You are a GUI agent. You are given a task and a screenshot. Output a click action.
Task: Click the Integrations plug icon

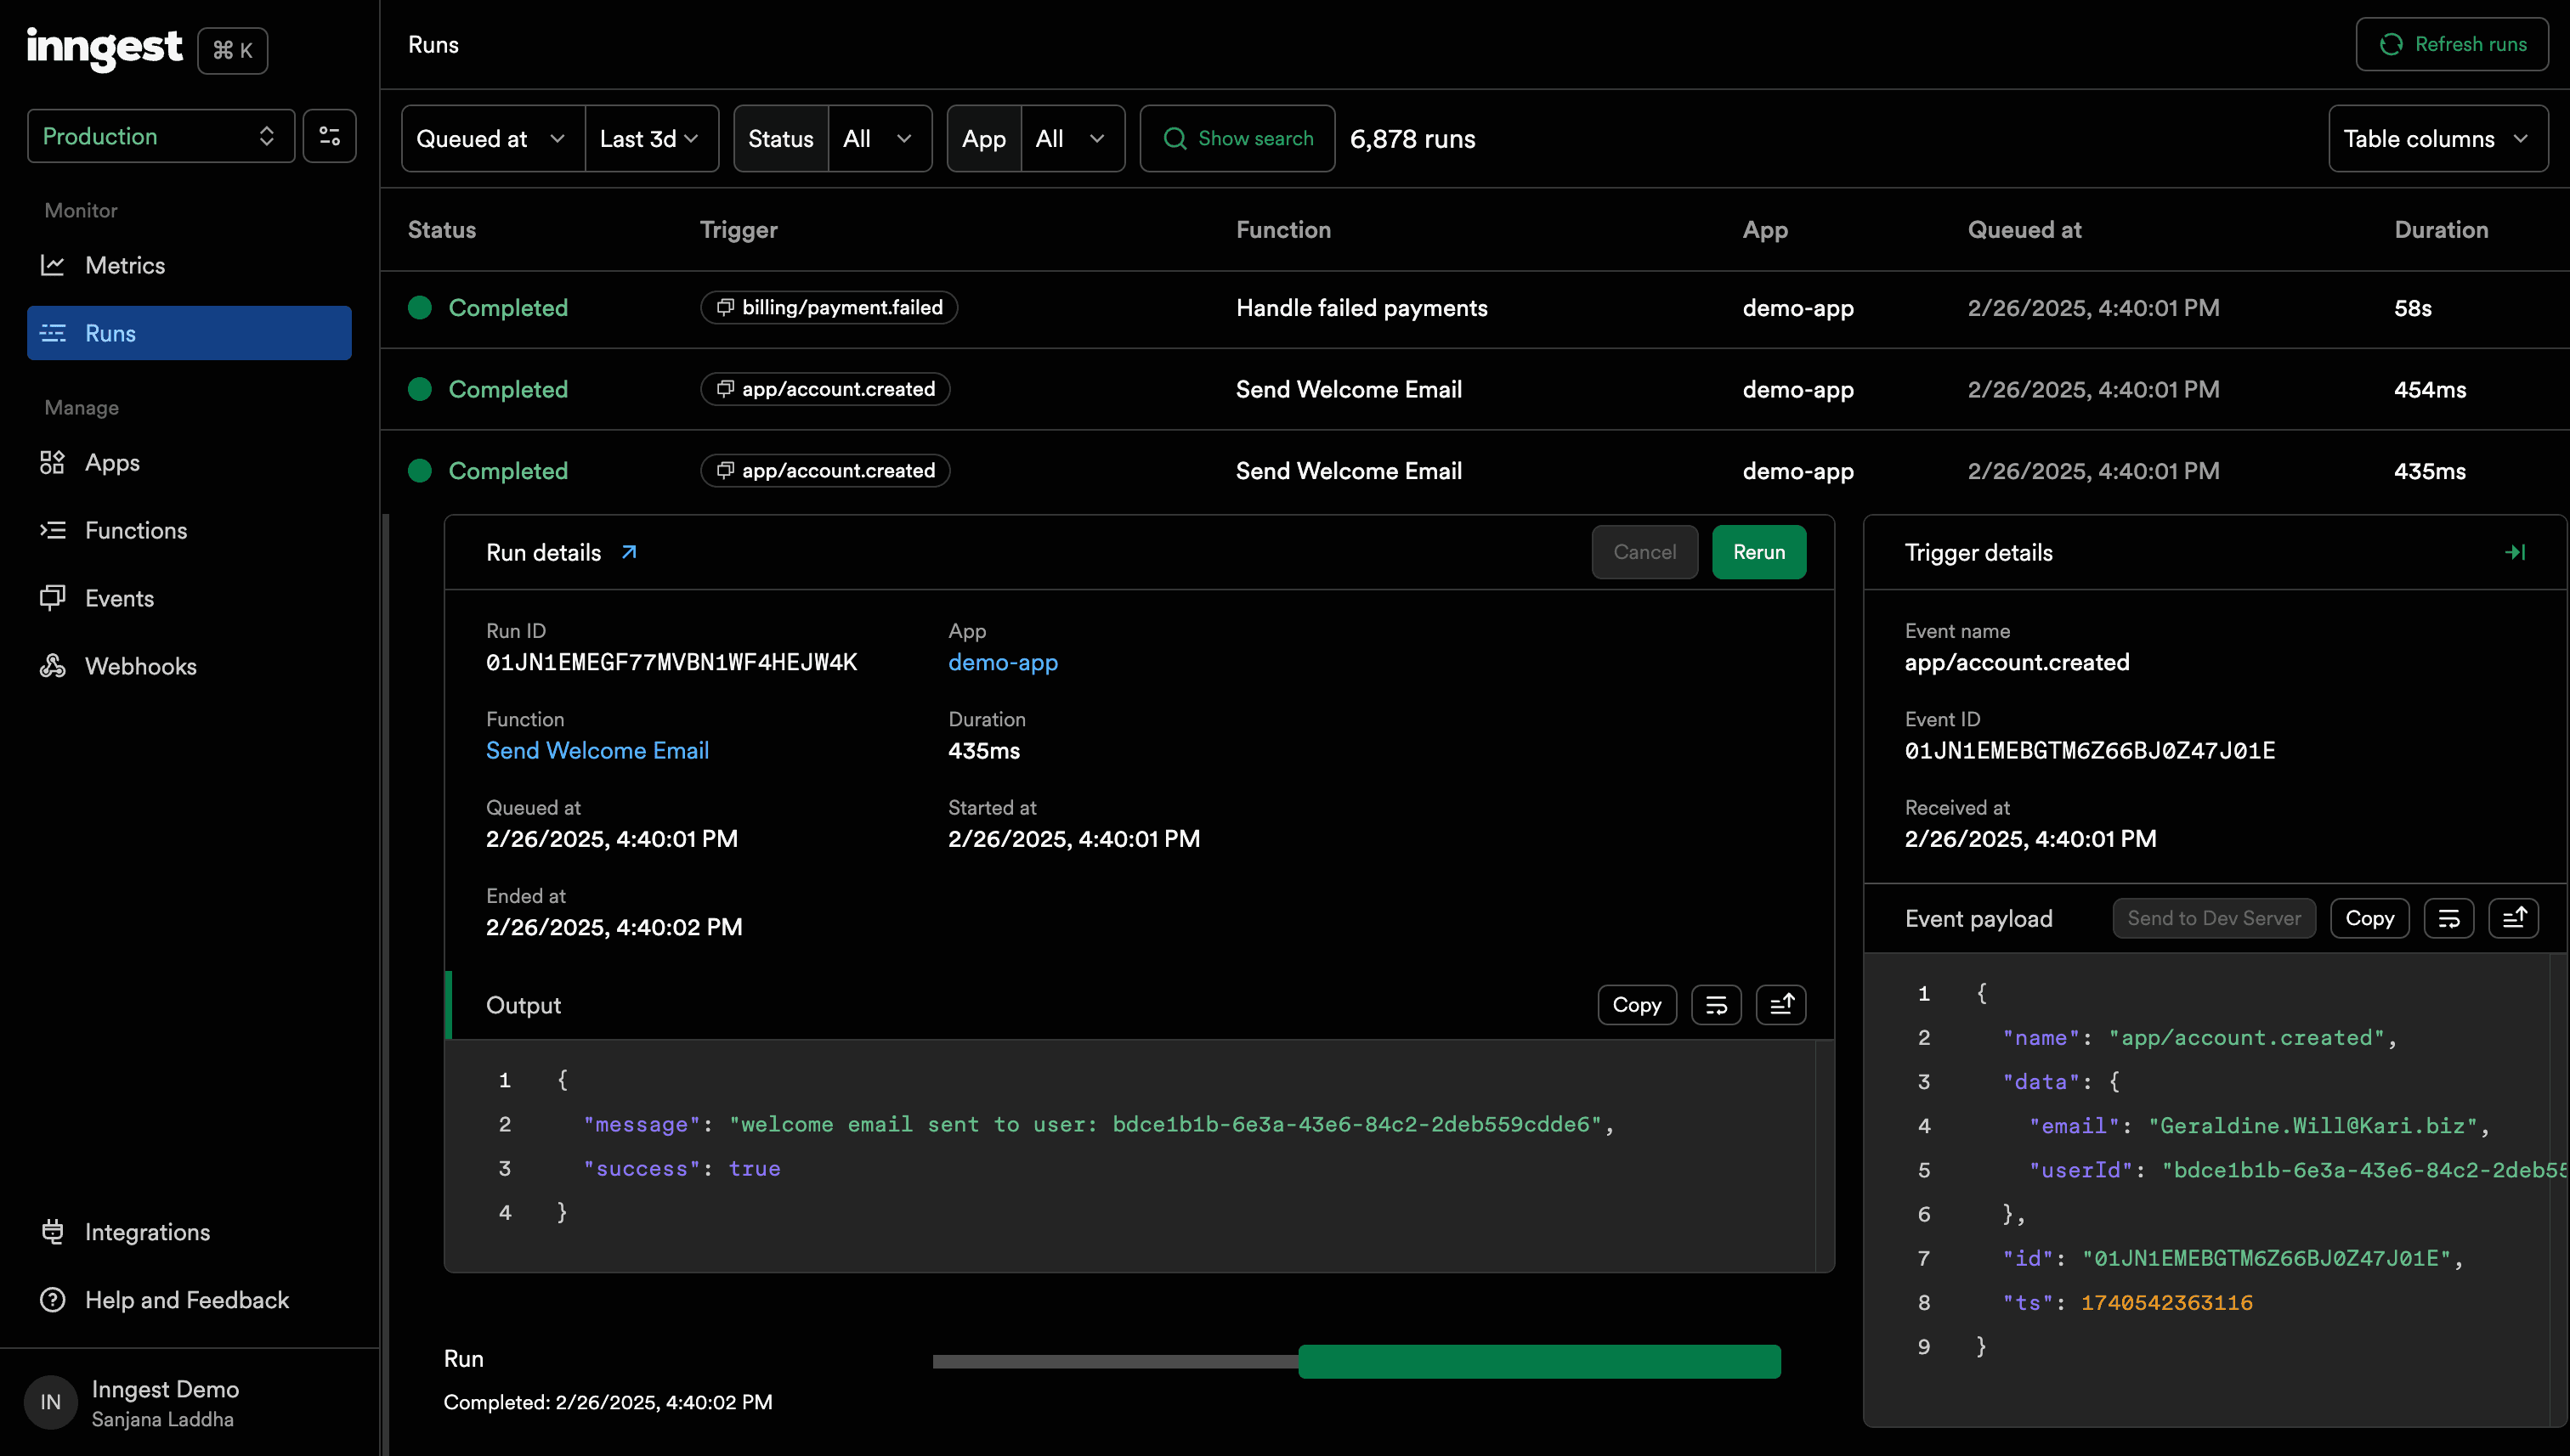[x=52, y=1232]
